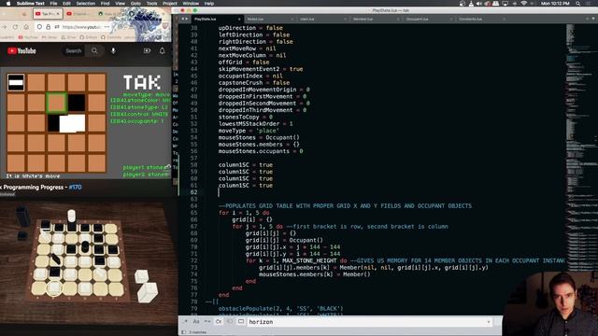Click the Wi-Fi icon in menu bar
Image resolution: width=598 pixels, height=336 pixels.
point(523,4)
